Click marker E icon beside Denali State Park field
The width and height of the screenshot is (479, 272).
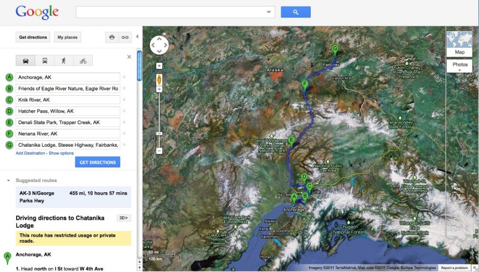coord(9,122)
